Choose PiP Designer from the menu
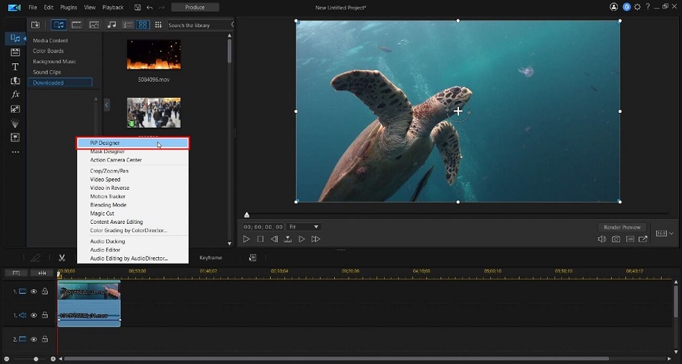 click(x=133, y=143)
